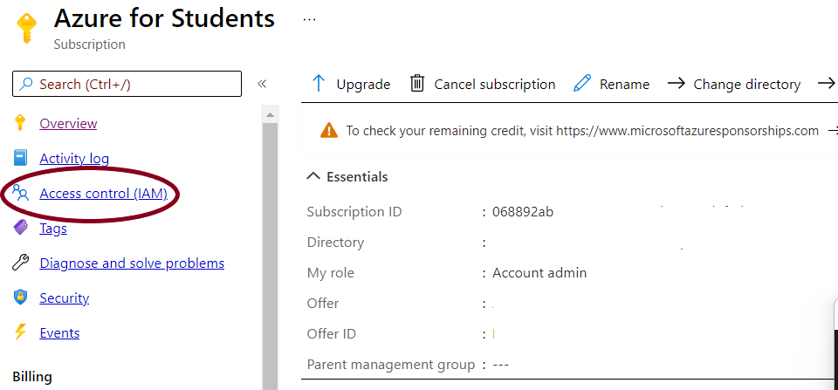Open the Overview menu item
Image resolution: width=838 pixels, height=390 pixels.
pos(68,124)
